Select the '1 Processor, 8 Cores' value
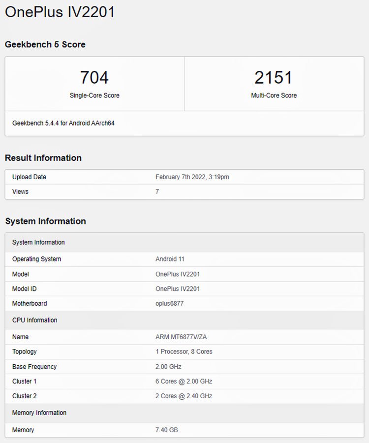This screenshot has height=443, width=369. [184, 351]
